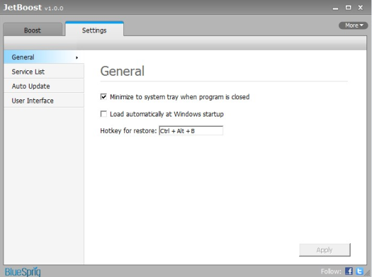Screen dimensions: 372x277
Task: Click the 'Follow:' label
Action: pyautogui.click(x=331, y=271)
